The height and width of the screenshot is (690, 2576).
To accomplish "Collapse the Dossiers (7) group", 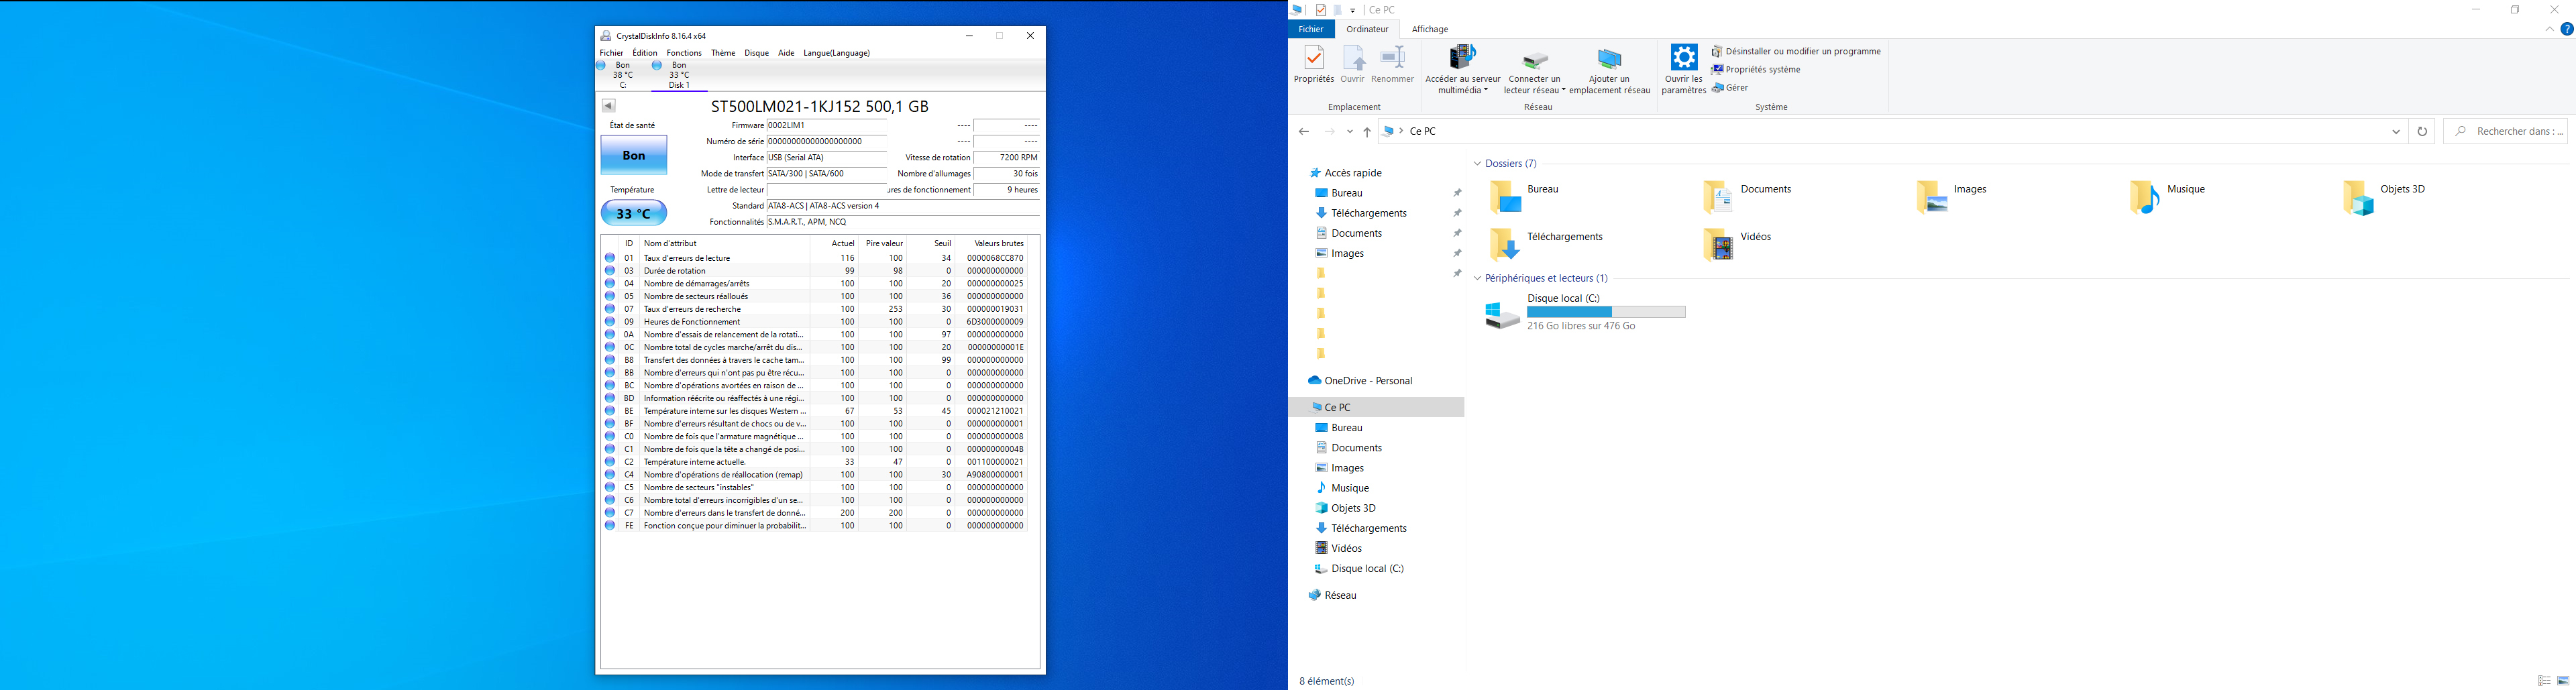I will point(1477,164).
